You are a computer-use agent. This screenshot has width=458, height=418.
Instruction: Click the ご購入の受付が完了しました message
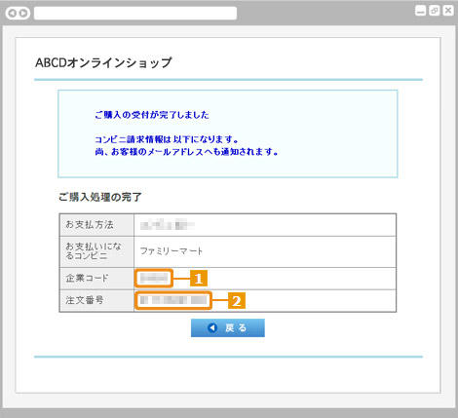pos(152,115)
